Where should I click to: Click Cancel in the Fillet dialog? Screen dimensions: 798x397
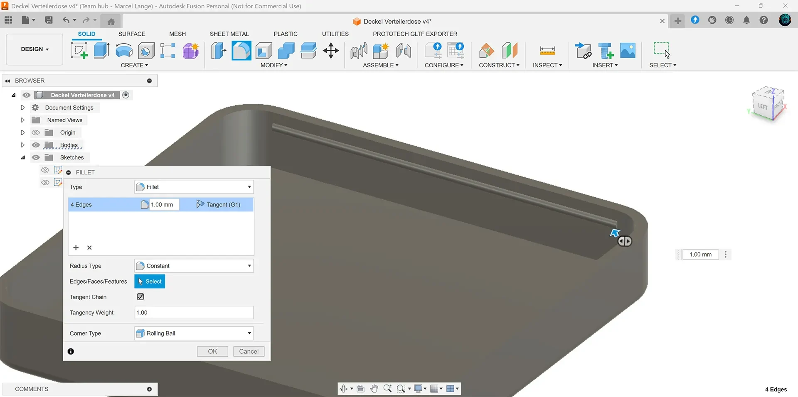click(x=249, y=351)
